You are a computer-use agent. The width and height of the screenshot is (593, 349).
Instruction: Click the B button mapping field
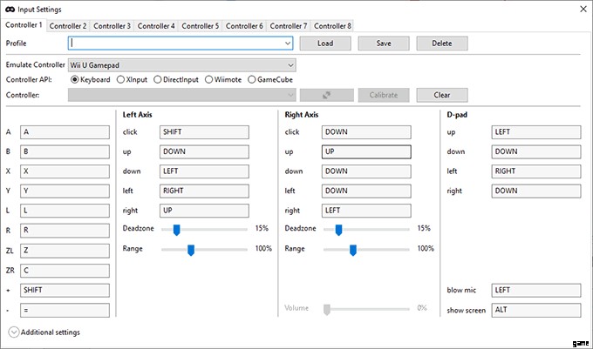65,151
